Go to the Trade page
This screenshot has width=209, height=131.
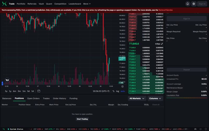pos(11,4)
